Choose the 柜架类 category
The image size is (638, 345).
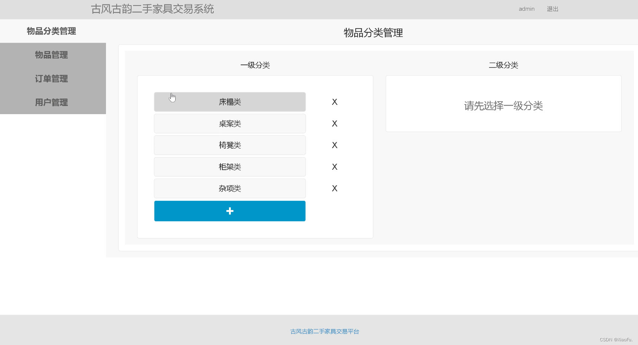pyautogui.click(x=230, y=167)
